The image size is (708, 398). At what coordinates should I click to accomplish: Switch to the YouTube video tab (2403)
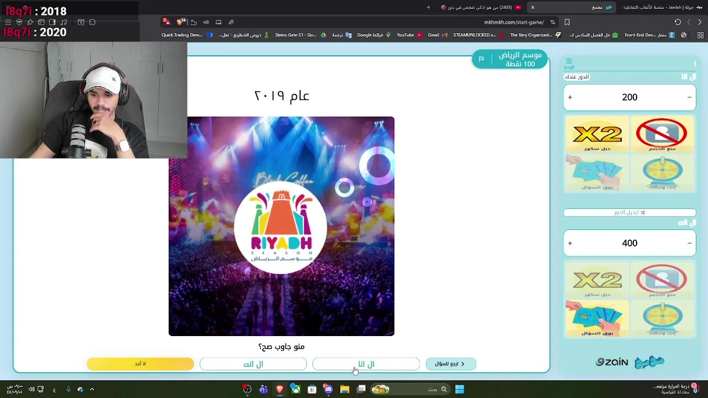click(x=480, y=7)
